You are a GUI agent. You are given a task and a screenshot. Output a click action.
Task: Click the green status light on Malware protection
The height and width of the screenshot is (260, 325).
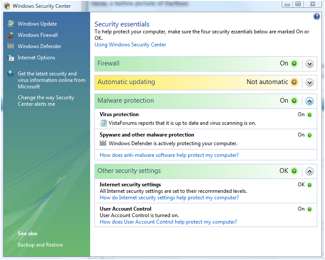click(x=294, y=101)
